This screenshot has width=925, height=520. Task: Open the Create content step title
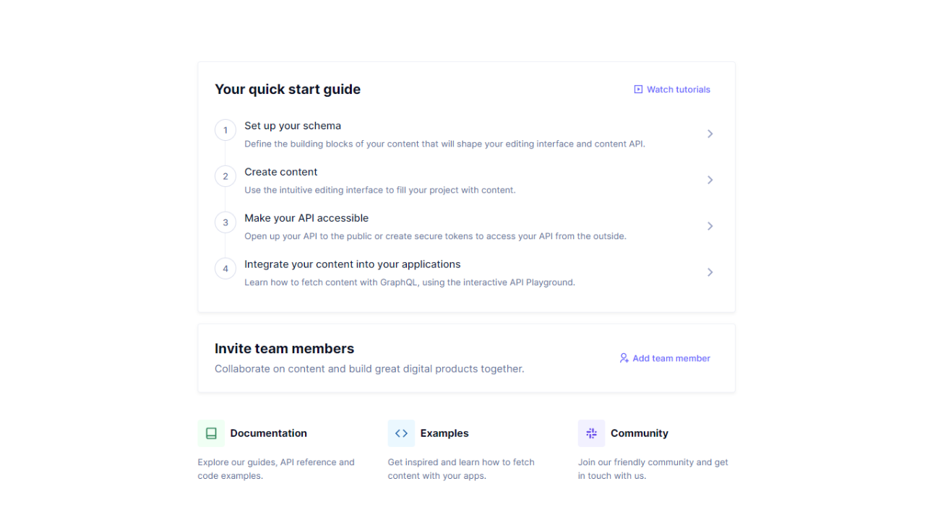click(x=280, y=172)
